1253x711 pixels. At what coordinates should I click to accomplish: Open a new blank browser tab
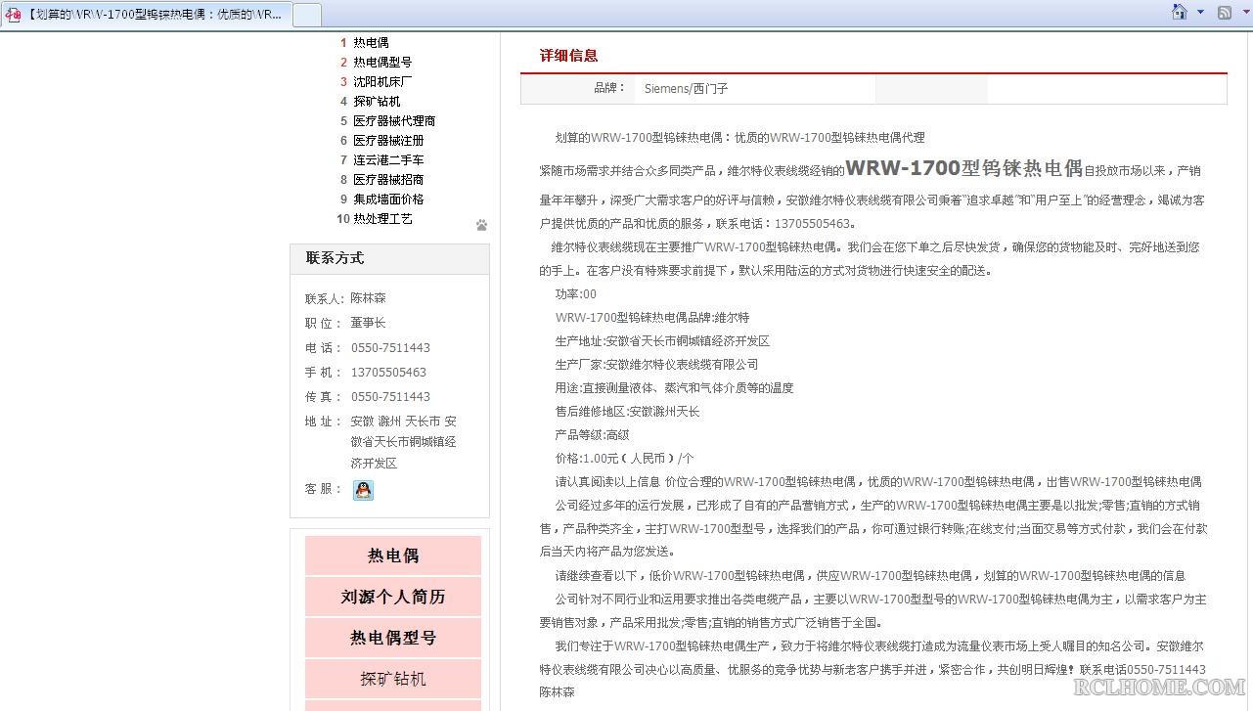307,15
